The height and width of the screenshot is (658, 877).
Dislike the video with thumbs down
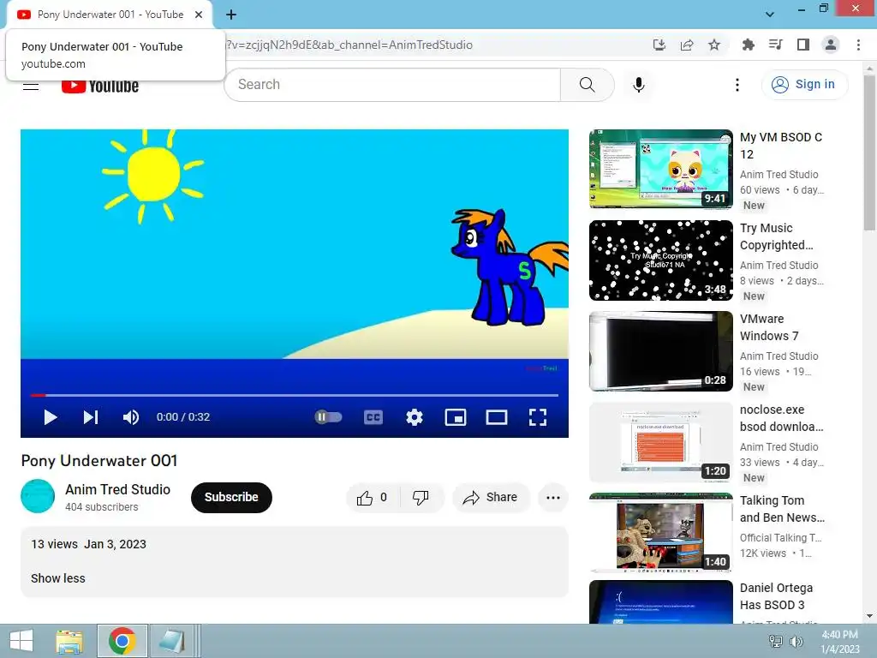421,498
